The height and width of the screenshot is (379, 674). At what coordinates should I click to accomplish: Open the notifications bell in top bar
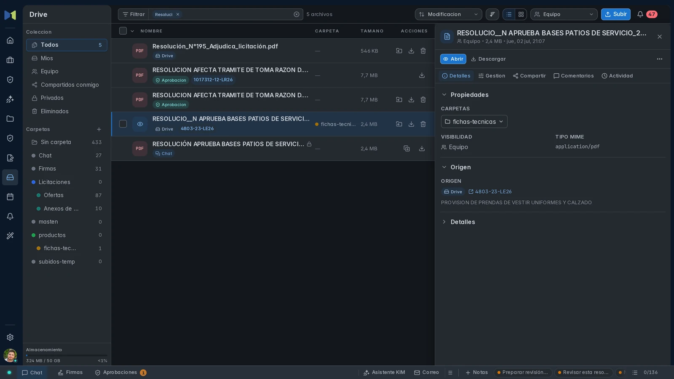click(x=640, y=14)
